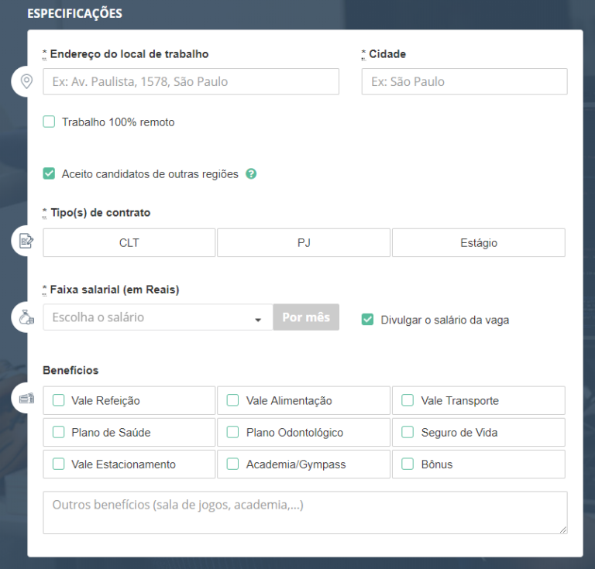Image resolution: width=595 pixels, height=569 pixels.
Task: Click the money bag salary icon
Action: (26, 317)
